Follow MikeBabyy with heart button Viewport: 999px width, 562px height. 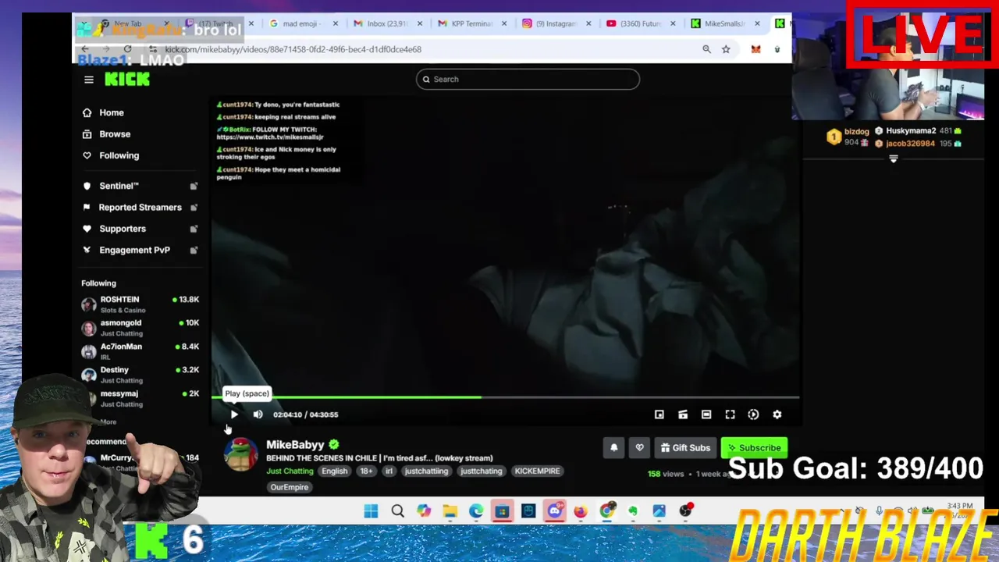(639, 447)
